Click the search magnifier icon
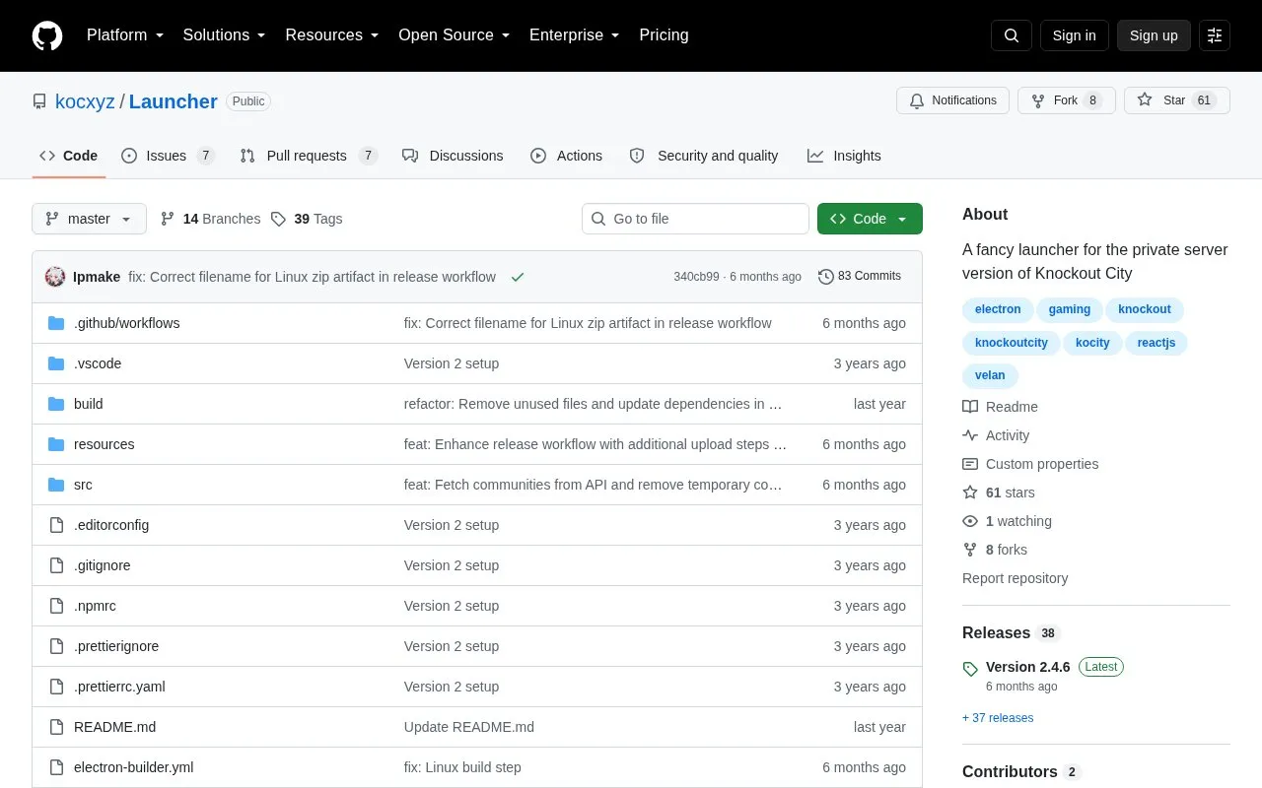The image size is (1262, 788). 1012,35
